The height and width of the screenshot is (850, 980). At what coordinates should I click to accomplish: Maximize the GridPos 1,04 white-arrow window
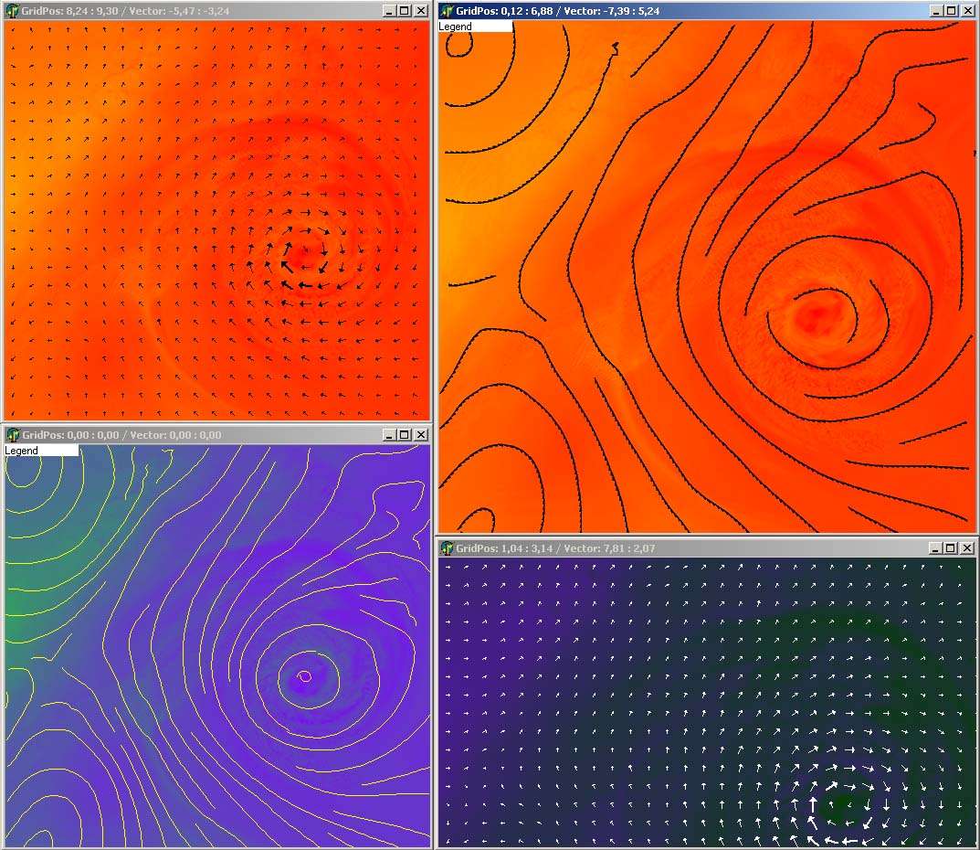(952, 548)
